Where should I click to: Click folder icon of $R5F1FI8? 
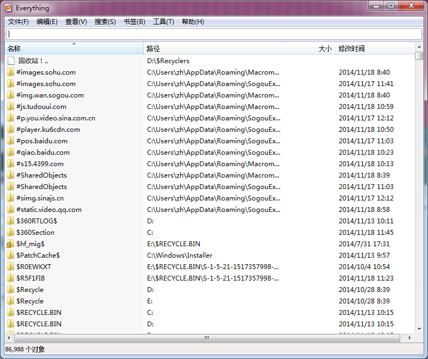tap(10, 278)
